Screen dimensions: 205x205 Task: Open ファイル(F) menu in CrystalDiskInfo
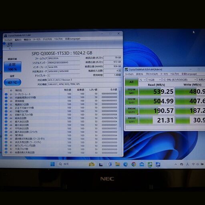point(8,40)
